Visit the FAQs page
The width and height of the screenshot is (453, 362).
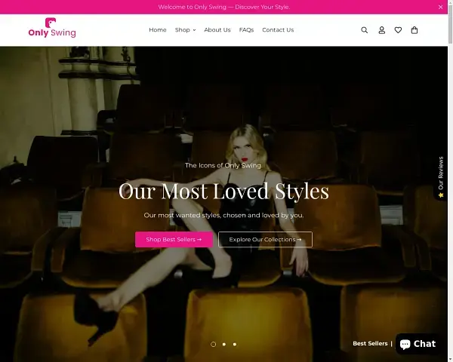(246, 30)
